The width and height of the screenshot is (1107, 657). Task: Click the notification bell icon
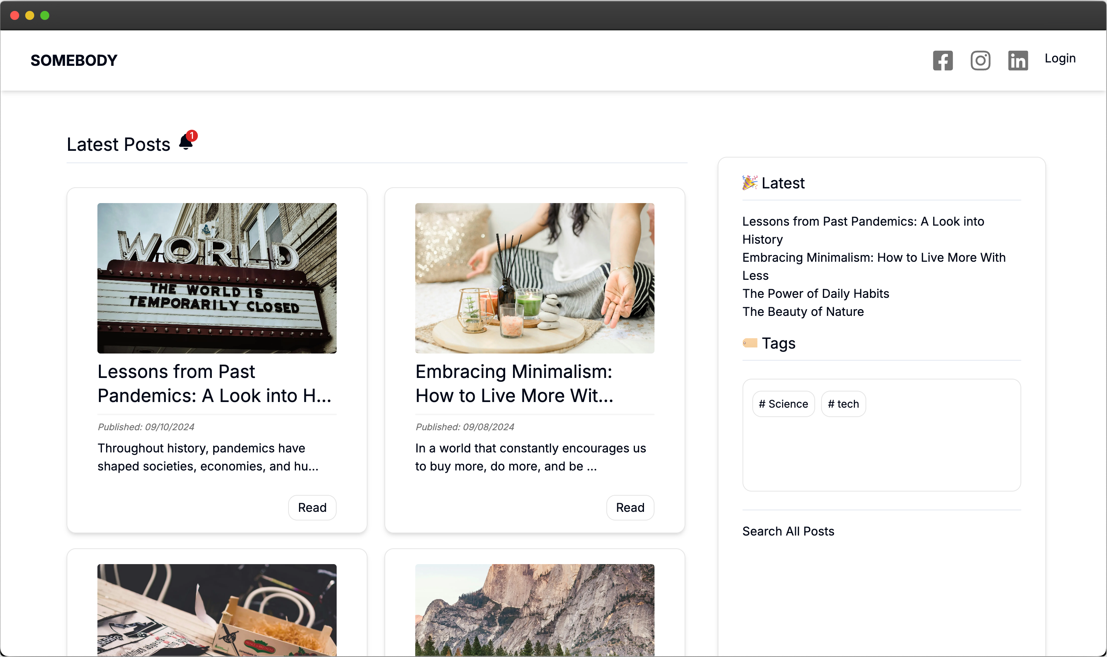[x=187, y=143]
